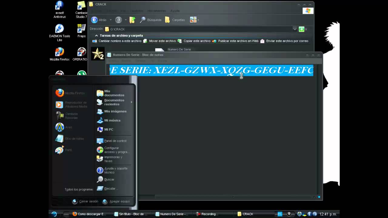This screenshot has width=388, height=218.
Task: Click Cerrar sesión button
Action: (x=85, y=201)
